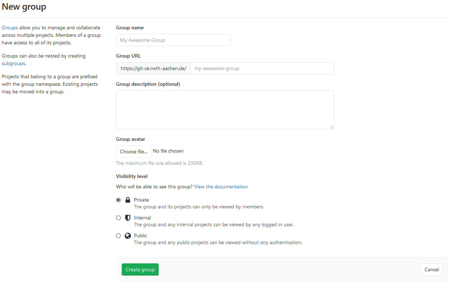The image size is (459, 292).
Task: Focus the Group name input field
Action: 173,40
